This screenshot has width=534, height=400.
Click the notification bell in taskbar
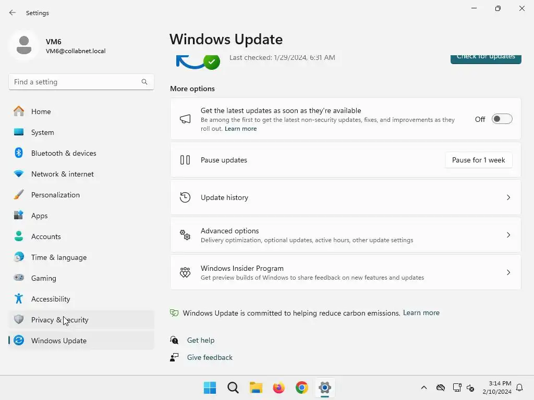coord(519,387)
